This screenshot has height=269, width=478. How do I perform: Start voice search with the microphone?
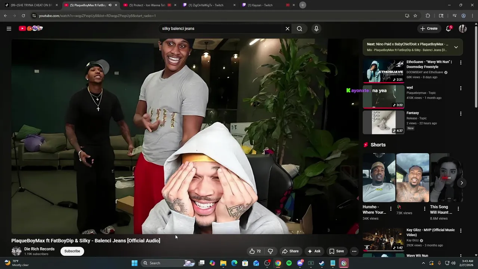pos(316,28)
